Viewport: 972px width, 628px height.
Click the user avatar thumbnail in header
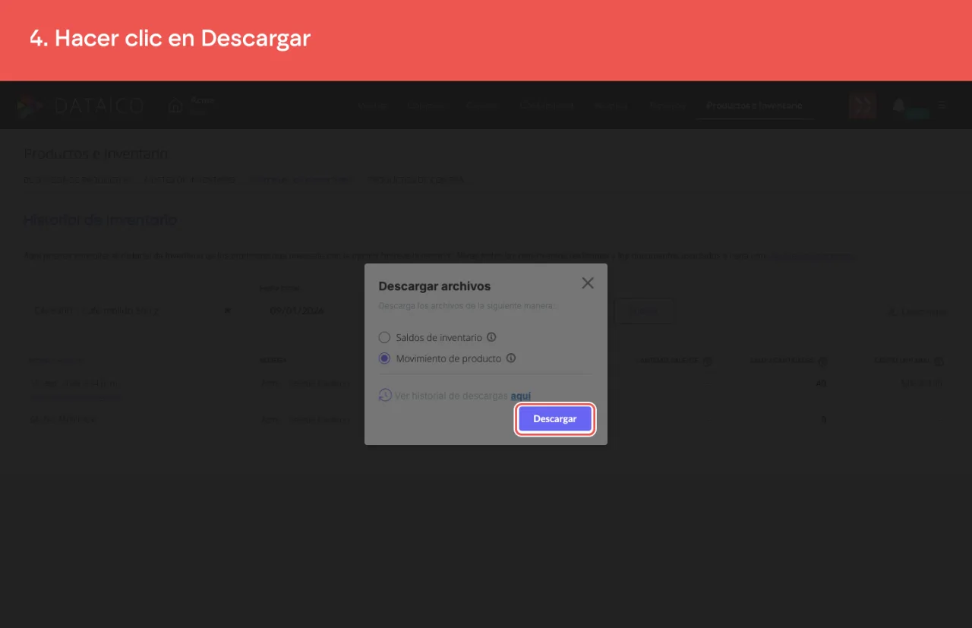pyautogui.click(x=863, y=106)
